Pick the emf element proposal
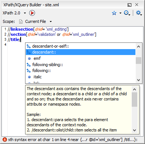Image resolution: width=145 pixels, height=144 pixels. [80, 58]
